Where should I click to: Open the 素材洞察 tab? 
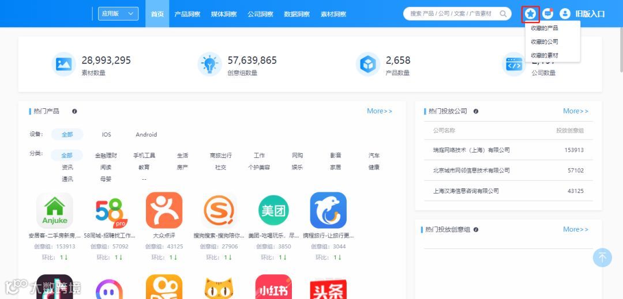[x=333, y=14]
